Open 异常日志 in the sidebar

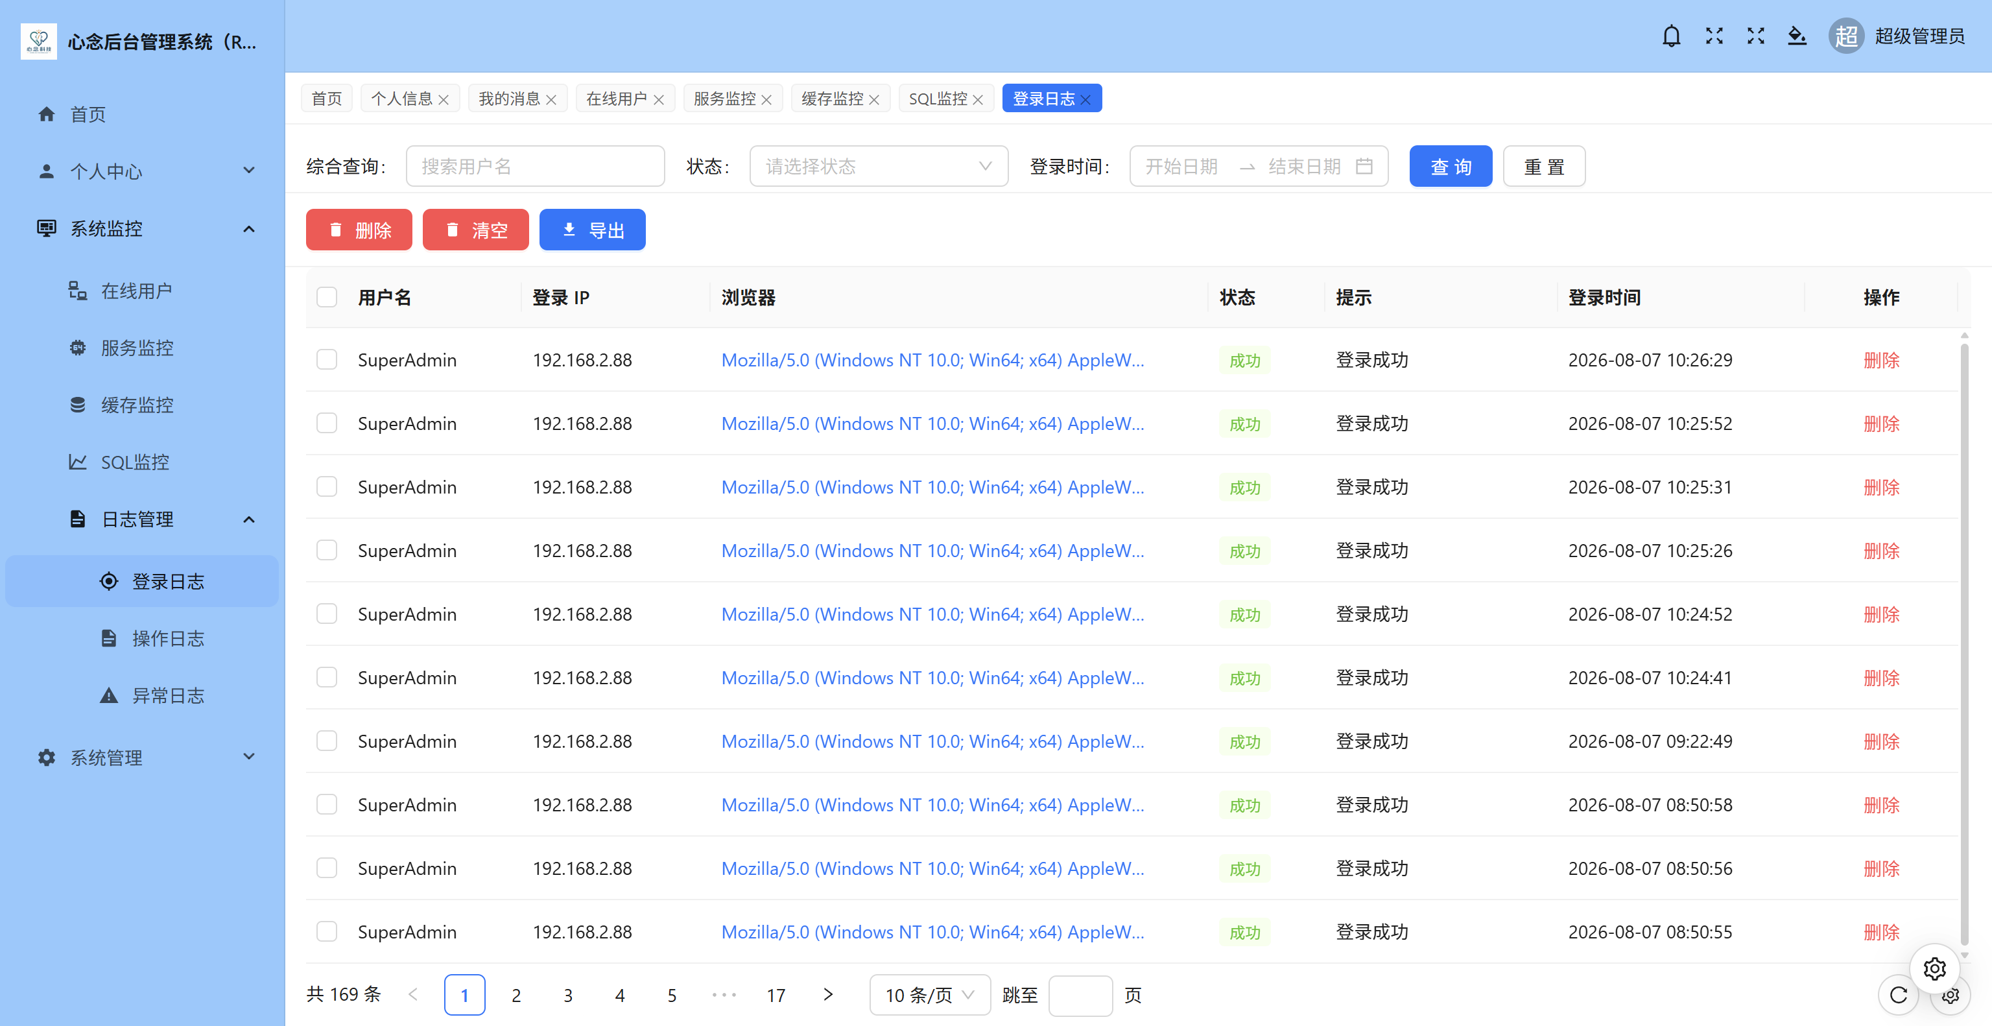click(x=142, y=695)
